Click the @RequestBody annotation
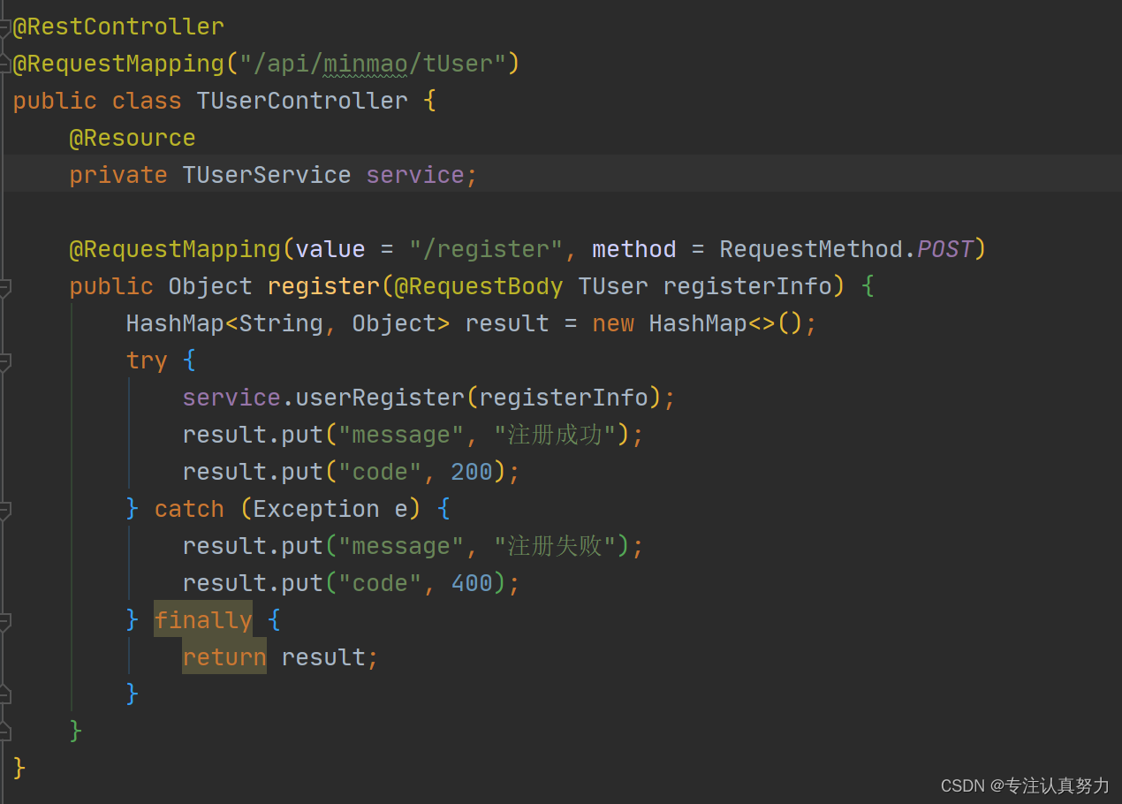1122x804 pixels. [x=479, y=287]
